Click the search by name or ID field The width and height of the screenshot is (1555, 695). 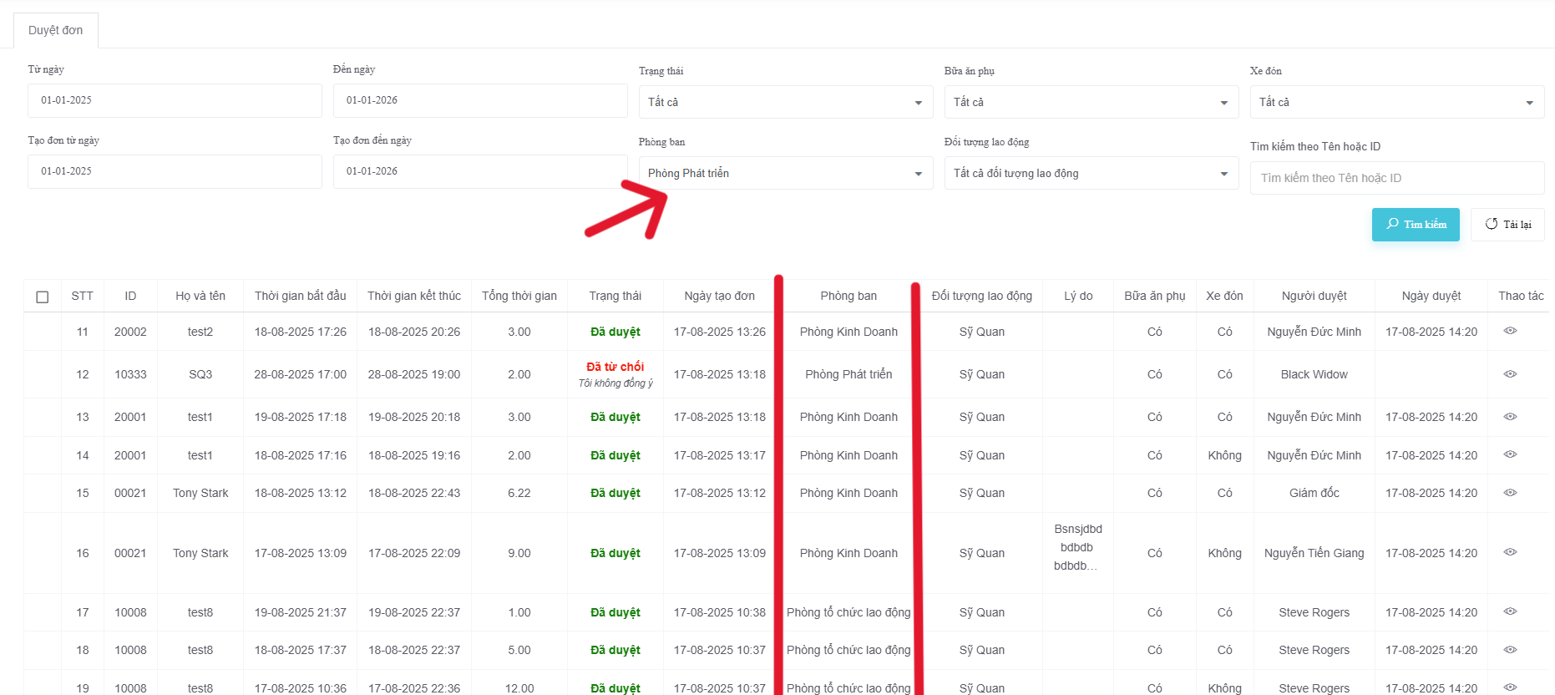pos(1396,178)
